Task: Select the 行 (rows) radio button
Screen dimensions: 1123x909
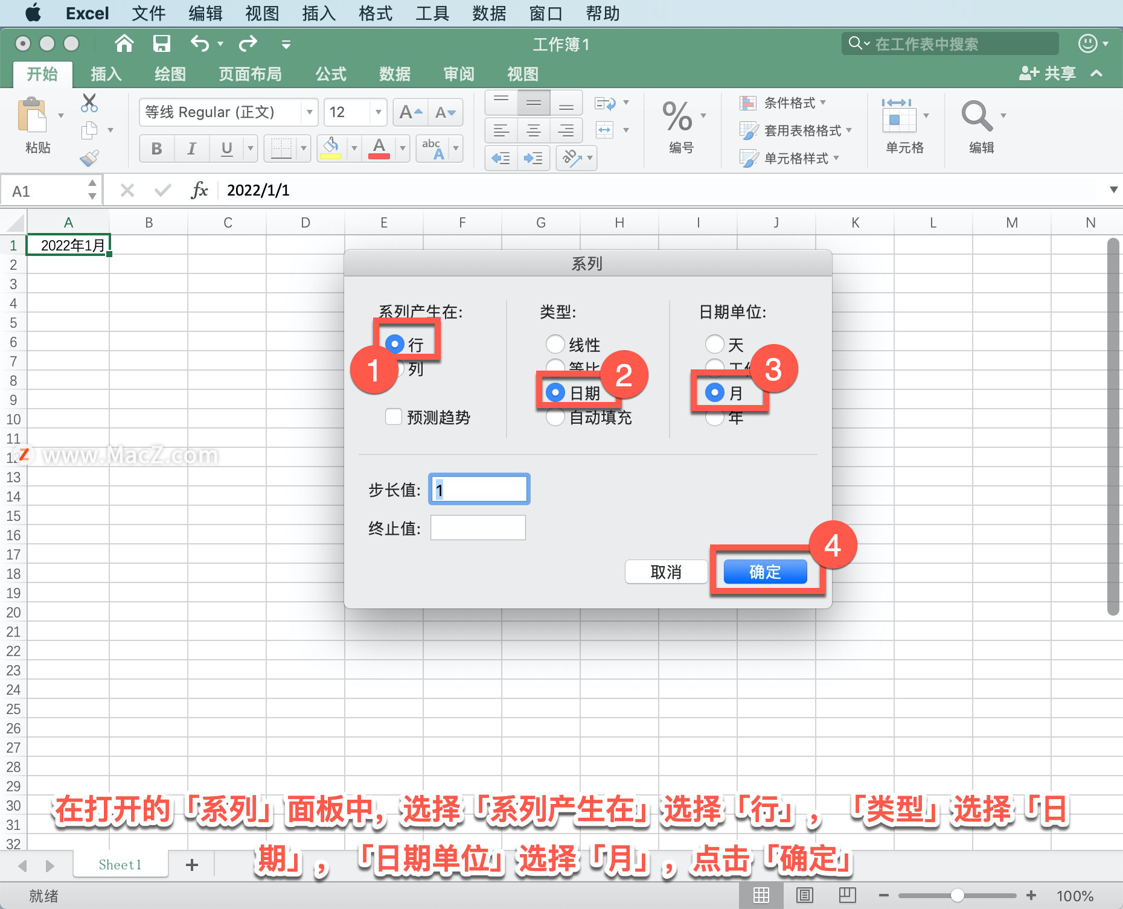Action: tap(394, 344)
